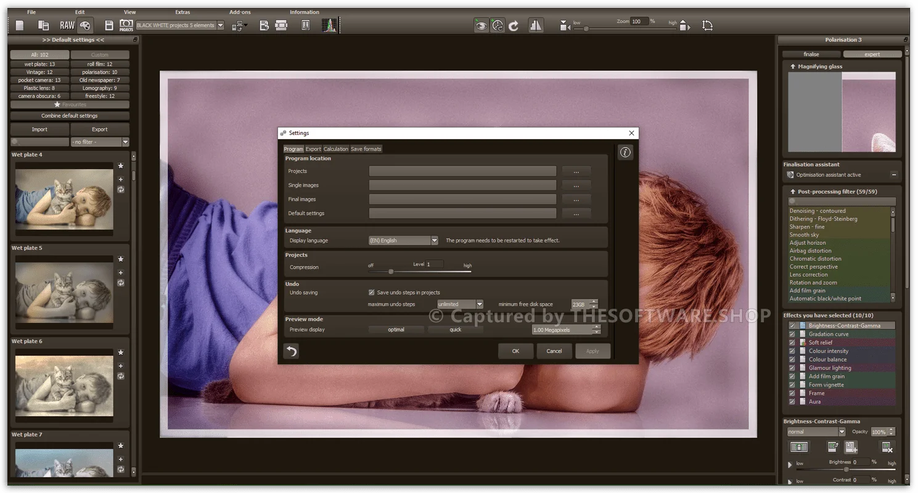Click the undo arrow icon in Settings
918x493 pixels.
pyautogui.click(x=291, y=351)
